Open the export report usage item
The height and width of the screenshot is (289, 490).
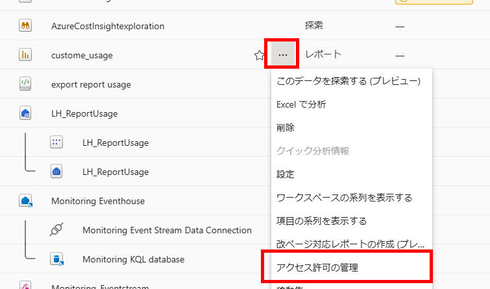[91, 85]
